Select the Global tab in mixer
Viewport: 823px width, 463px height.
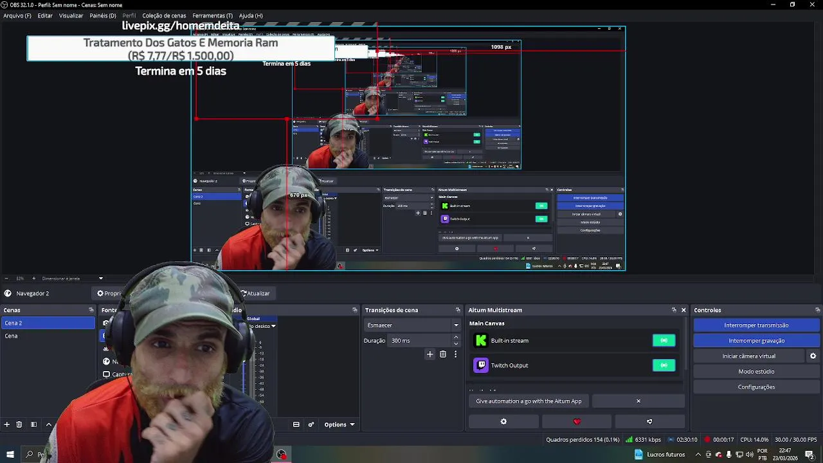pos(253,318)
